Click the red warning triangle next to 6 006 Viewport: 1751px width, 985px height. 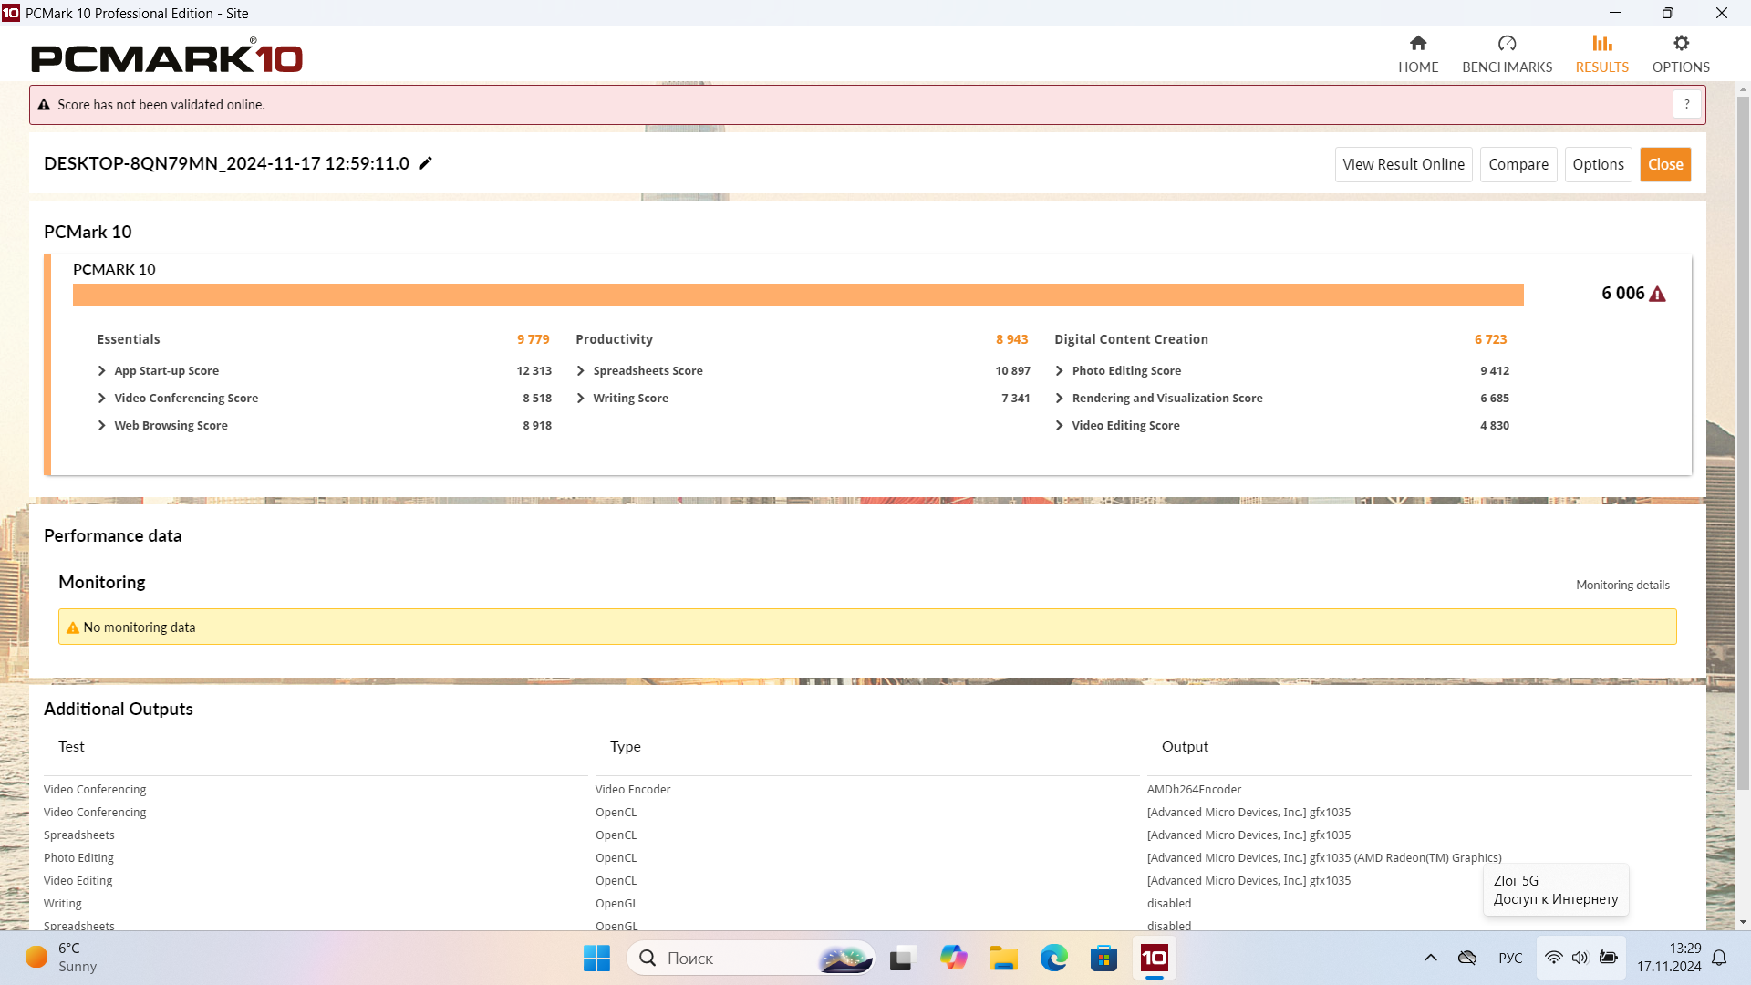click(1658, 294)
